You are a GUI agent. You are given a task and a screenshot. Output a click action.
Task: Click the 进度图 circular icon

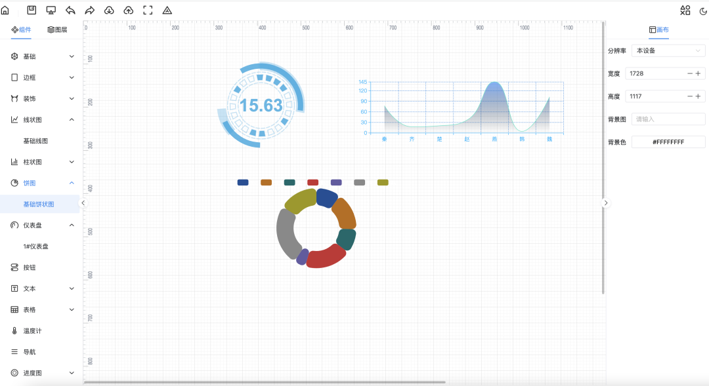tap(14, 373)
